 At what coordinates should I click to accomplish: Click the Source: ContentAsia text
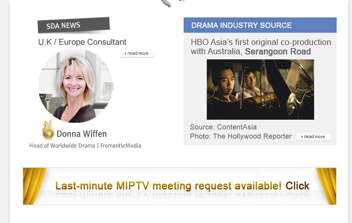point(223,127)
